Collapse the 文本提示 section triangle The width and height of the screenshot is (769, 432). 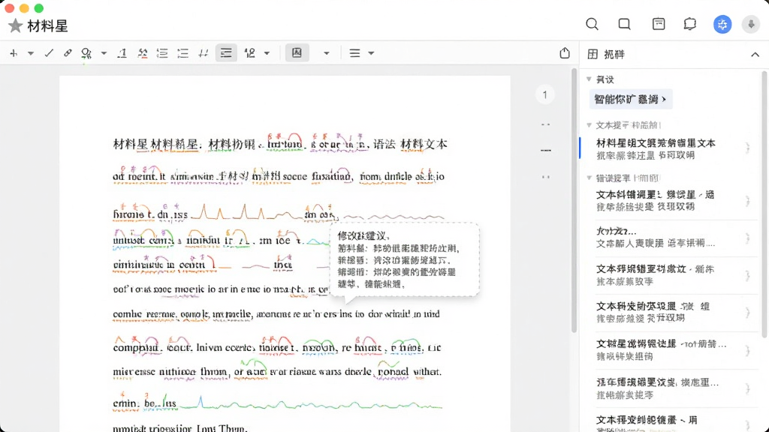[589, 125]
